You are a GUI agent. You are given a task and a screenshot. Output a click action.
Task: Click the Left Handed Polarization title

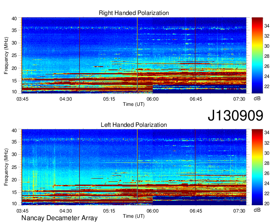134,125
